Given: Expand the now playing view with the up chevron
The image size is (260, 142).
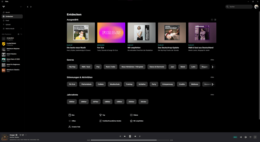Looking at the screenshot, I should click(x=255, y=137).
